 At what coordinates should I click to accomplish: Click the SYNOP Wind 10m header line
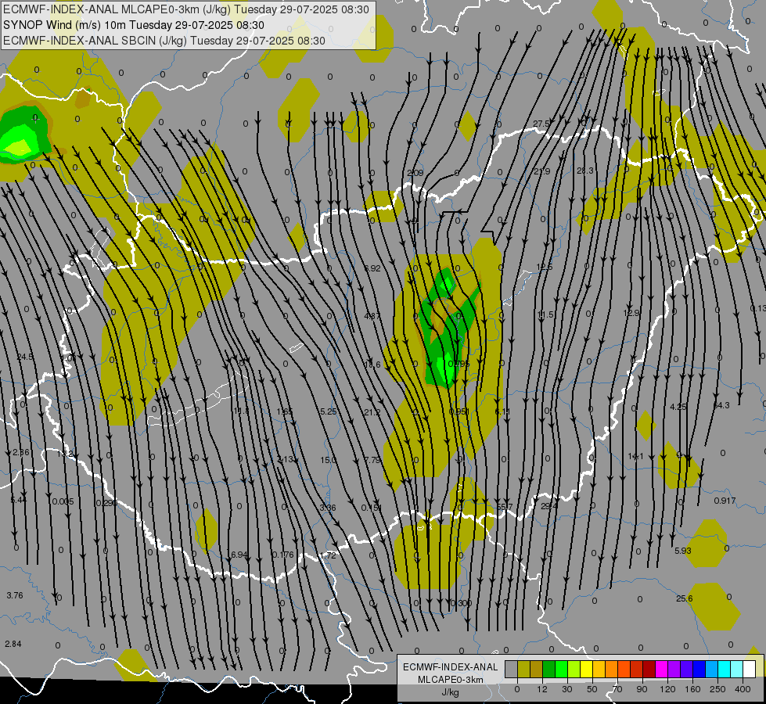click(133, 25)
